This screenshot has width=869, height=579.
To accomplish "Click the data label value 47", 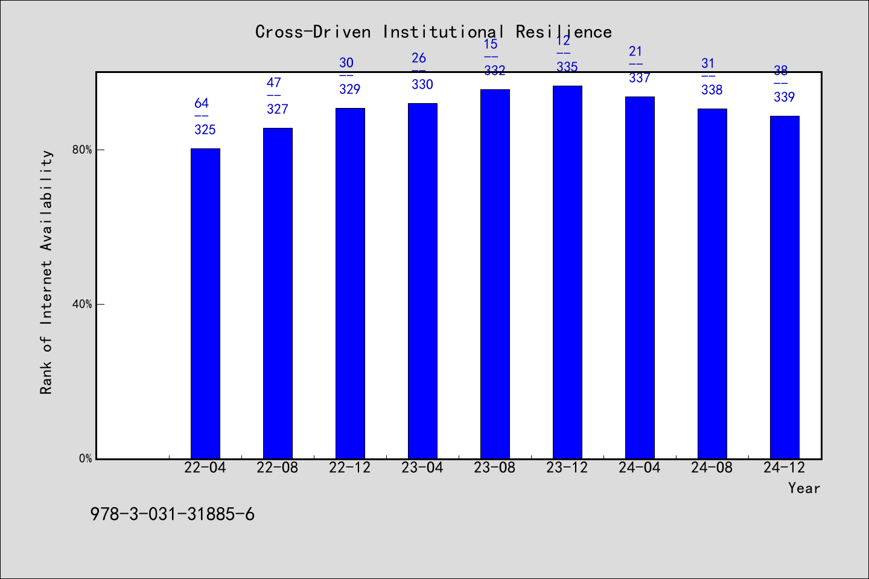I will (274, 83).
